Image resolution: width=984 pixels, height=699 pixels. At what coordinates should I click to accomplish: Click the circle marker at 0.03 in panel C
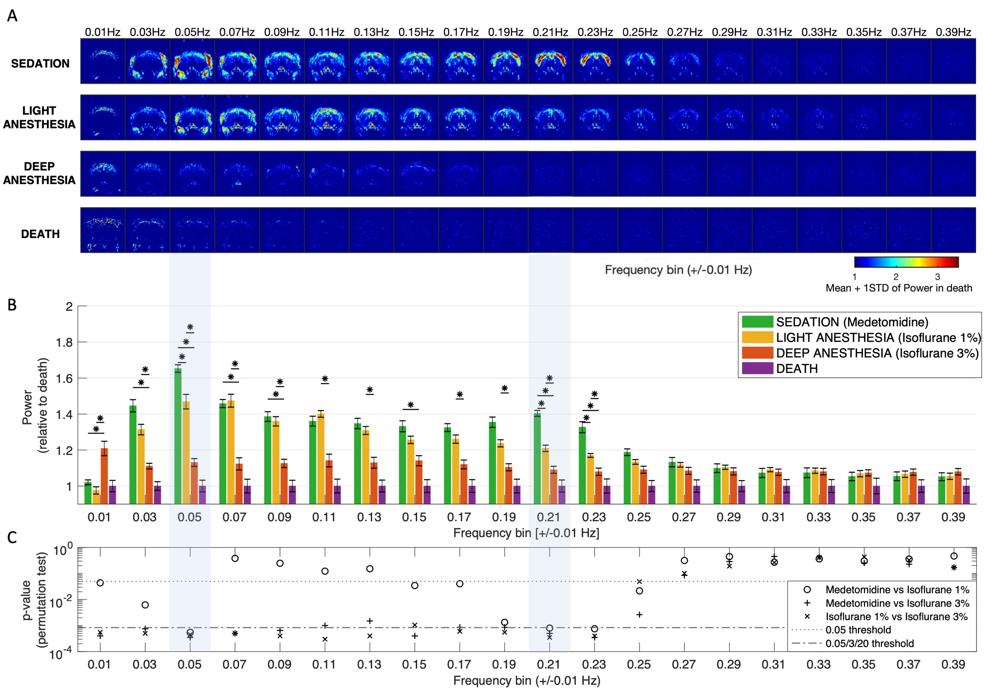[145, 605]
